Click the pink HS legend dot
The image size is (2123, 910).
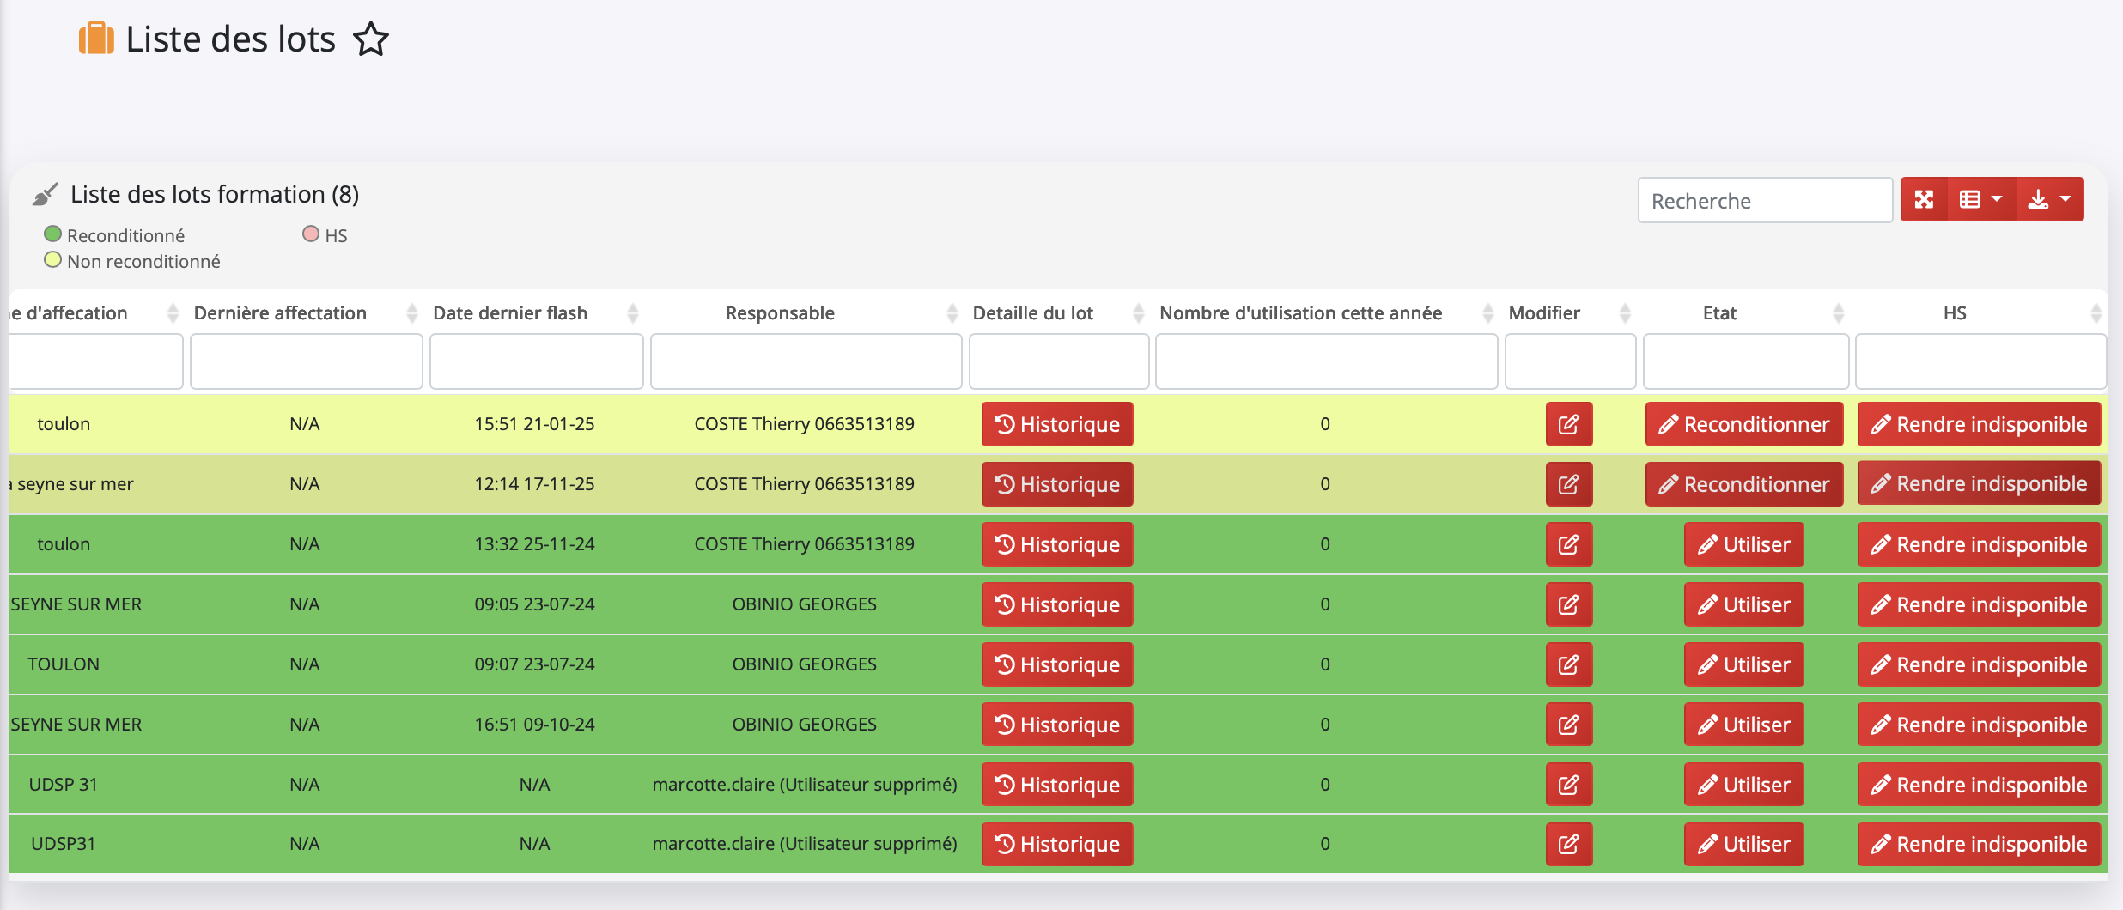pos(311,234)
